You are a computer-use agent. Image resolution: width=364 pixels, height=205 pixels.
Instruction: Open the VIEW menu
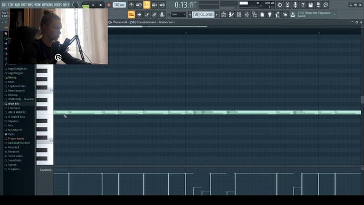(38, 5)
